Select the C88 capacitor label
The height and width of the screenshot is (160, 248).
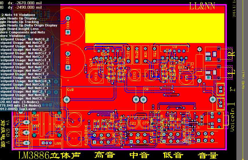click(58, 126)
